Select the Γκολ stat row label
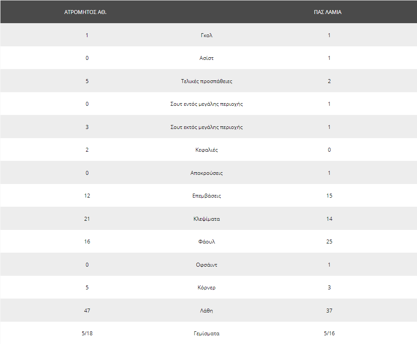The height and width of the screenshot is (344, 417). (207, 35)
